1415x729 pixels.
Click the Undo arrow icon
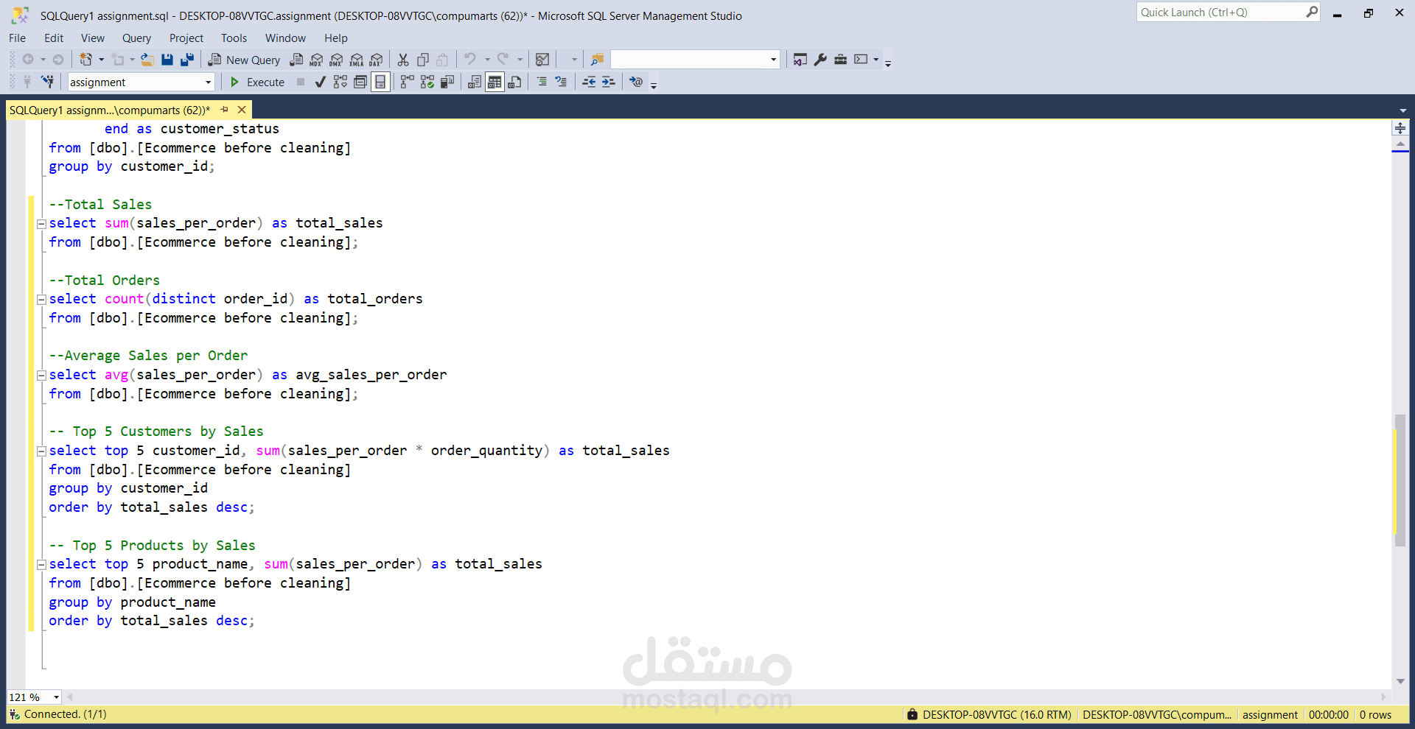click(469, 59)
